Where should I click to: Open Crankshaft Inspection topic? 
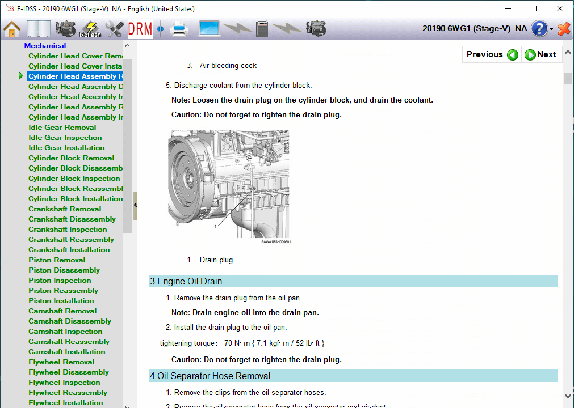click(x=68, y=229)
